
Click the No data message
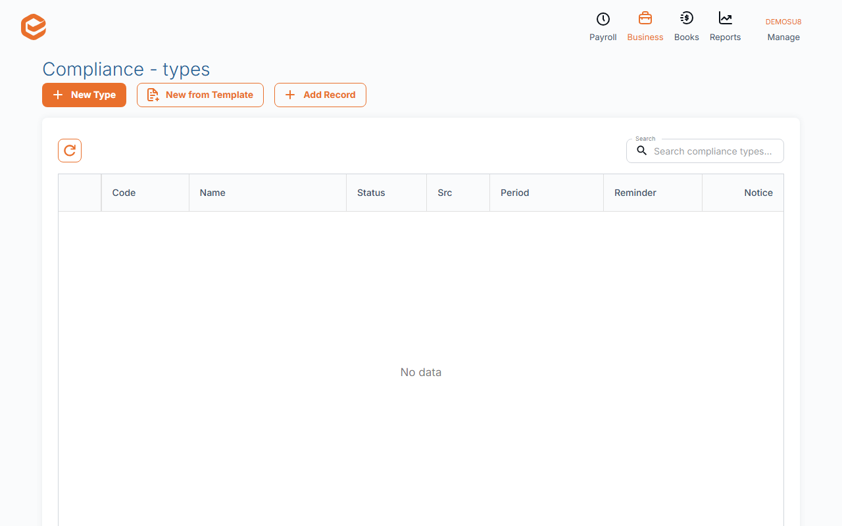click(x=421, y=372)
